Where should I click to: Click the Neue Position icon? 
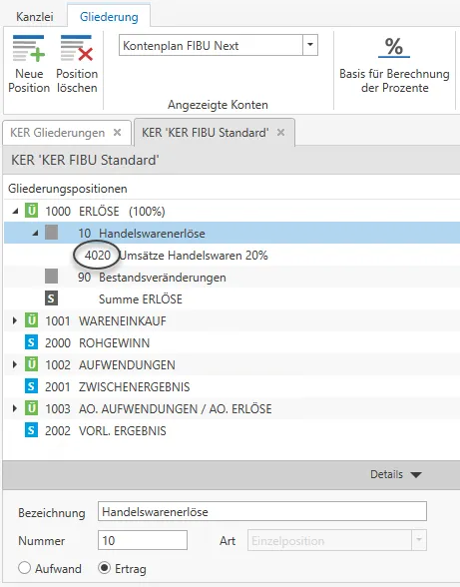[29, 48]
